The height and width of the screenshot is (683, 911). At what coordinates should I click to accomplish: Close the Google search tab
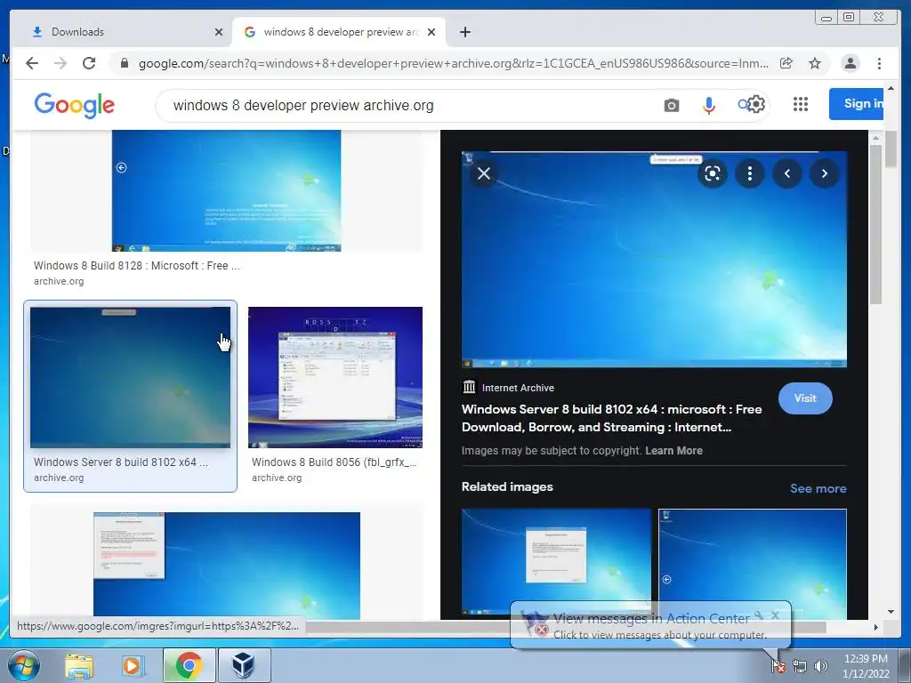[431, 32]
